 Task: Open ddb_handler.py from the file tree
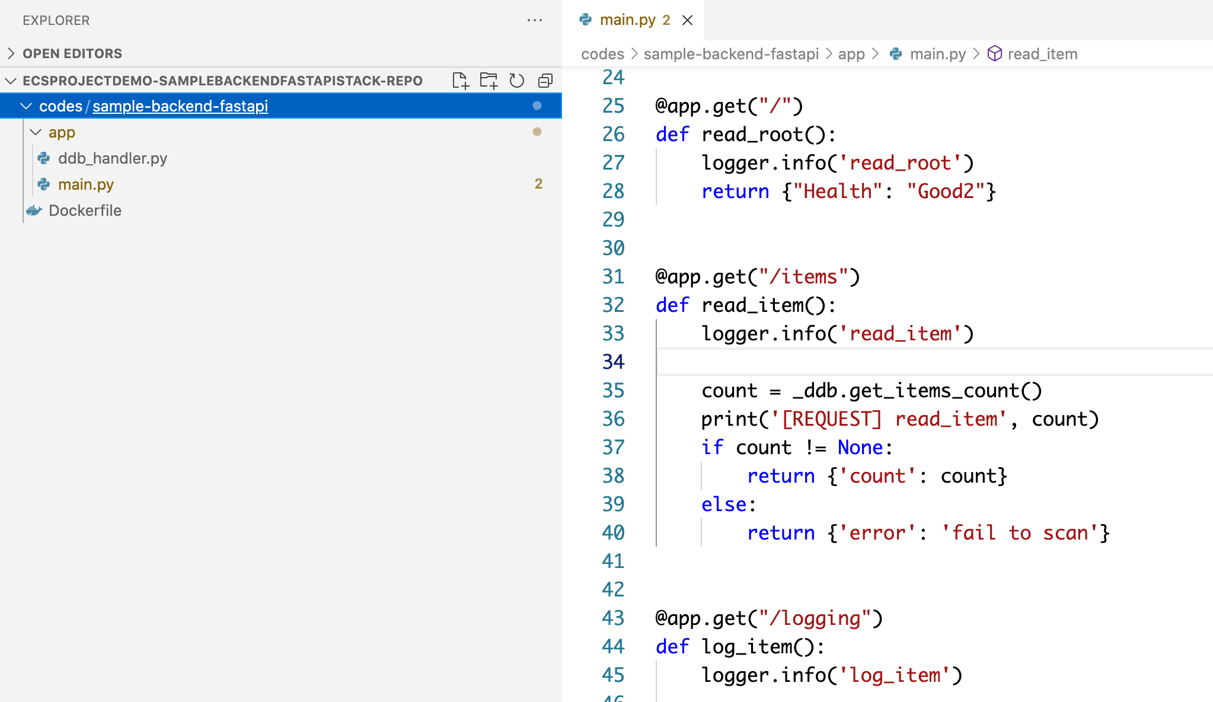tap(113, 158)
